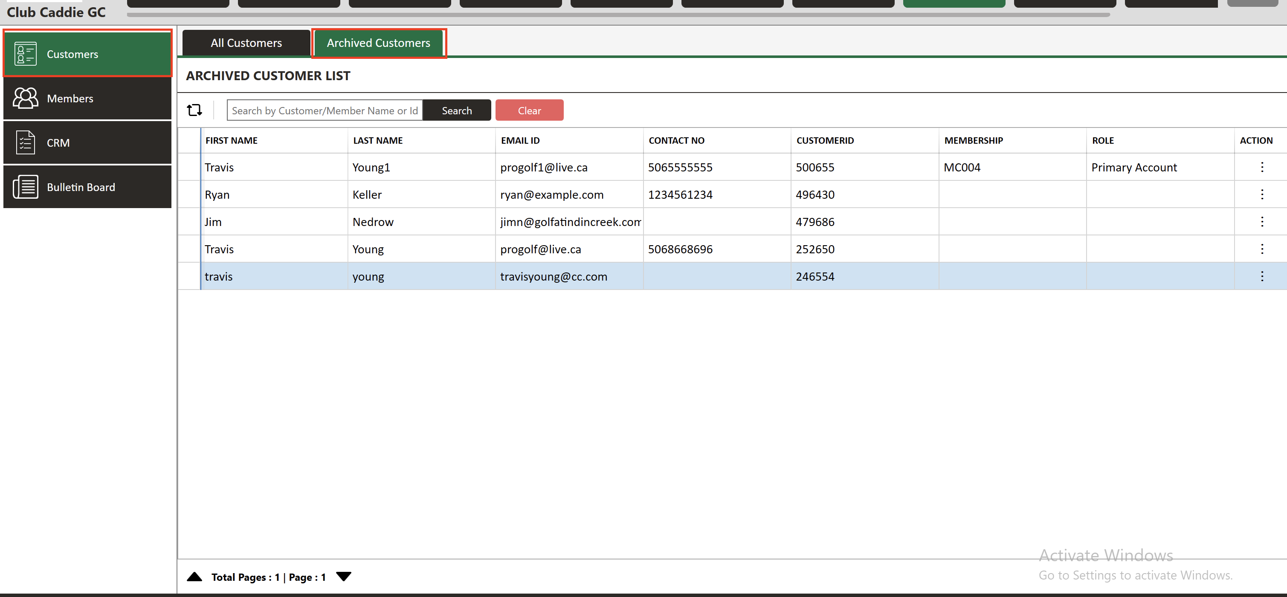This screenshot has width=1287, height=597.
Task: Go to next page with down arrow
Action: click(x=344, y=577)
